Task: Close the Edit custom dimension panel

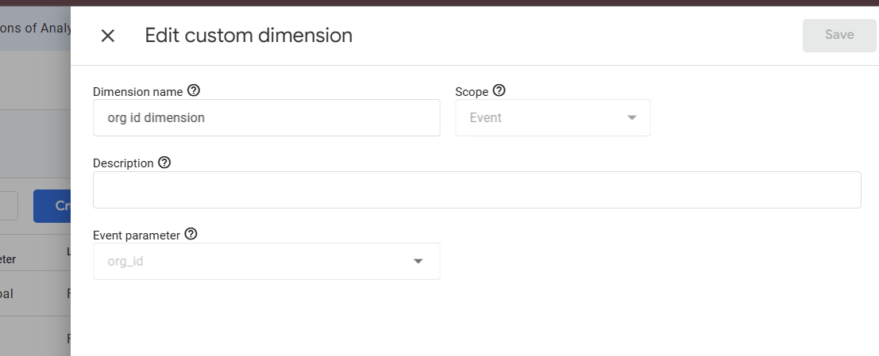Action: [108, 36]
